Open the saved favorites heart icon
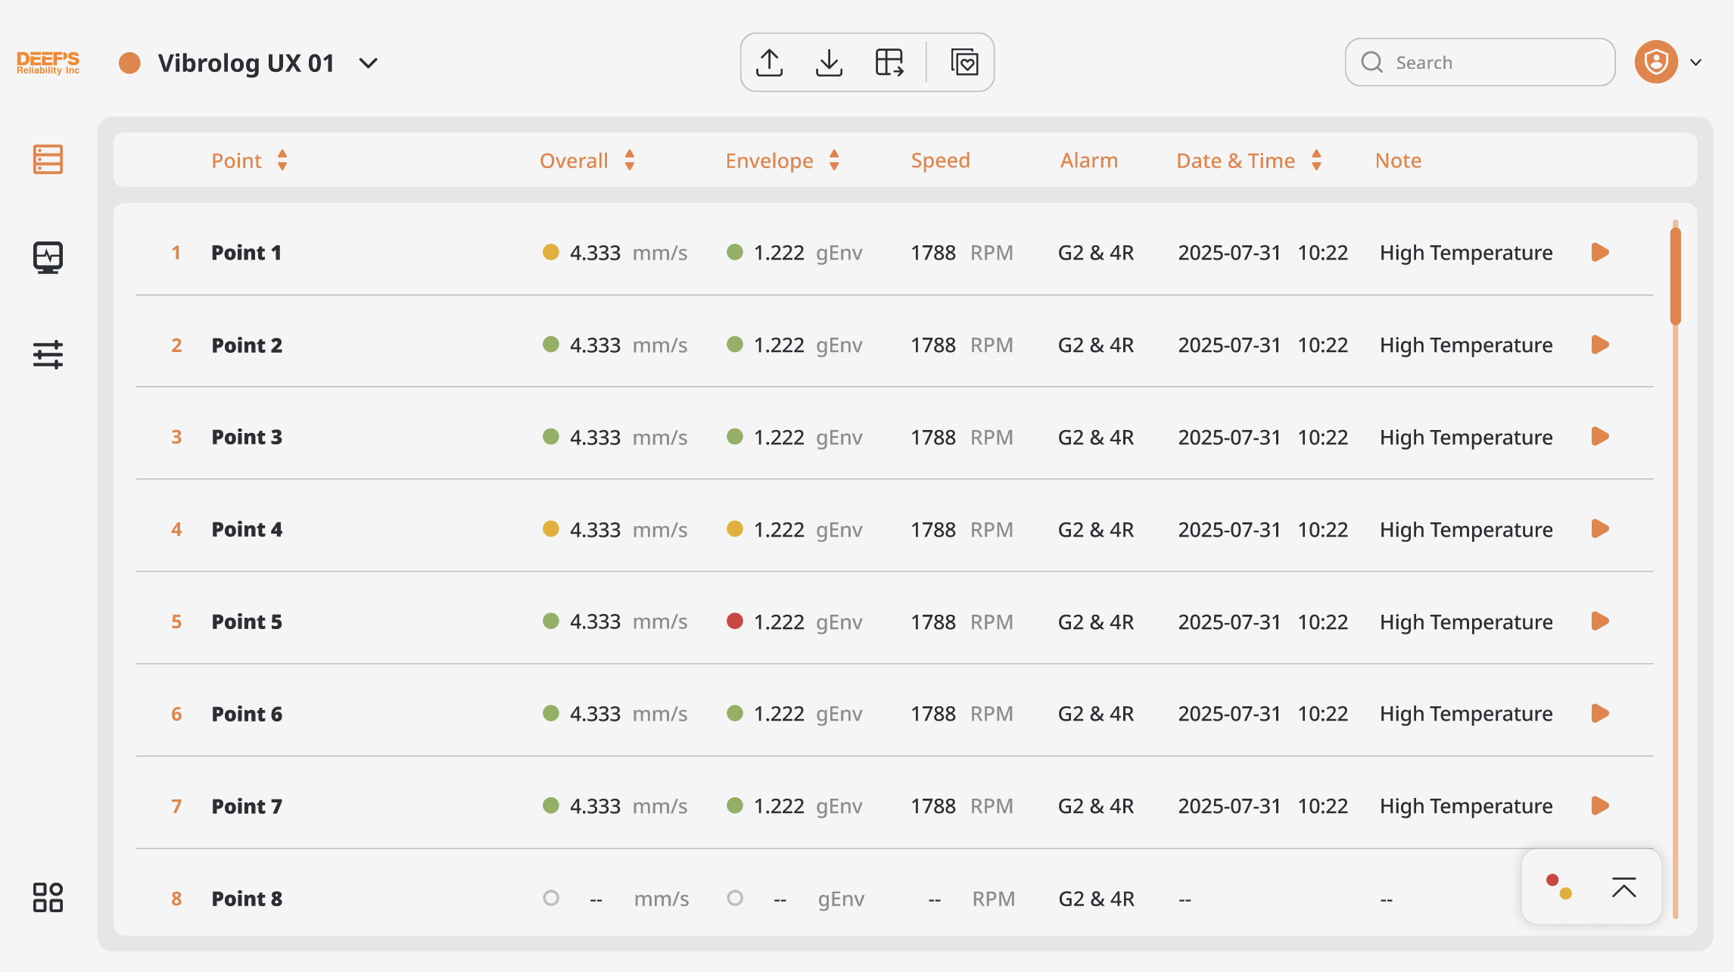 click(964, 63)
